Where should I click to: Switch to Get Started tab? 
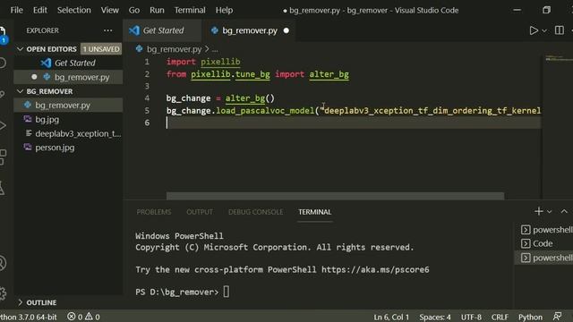(x=162, y=30)
